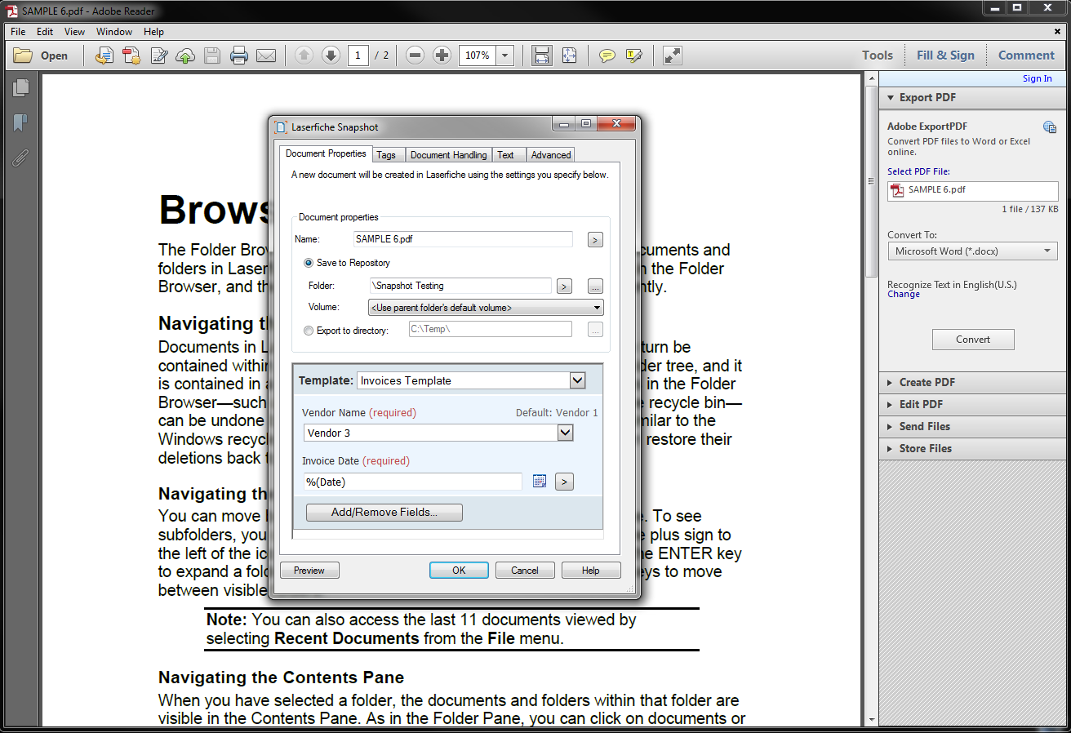This screenshot has height=733, width=1071.
Task: Click the Invoice Date input field
Action: (x=412, y=482)
